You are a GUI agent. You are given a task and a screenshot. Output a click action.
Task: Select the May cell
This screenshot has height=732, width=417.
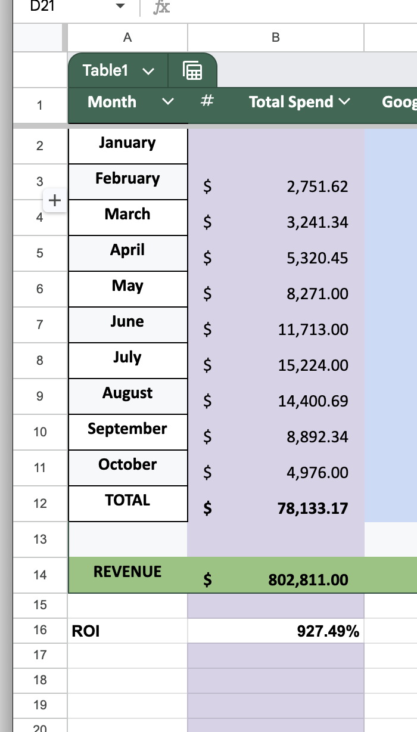click(128, 289)
